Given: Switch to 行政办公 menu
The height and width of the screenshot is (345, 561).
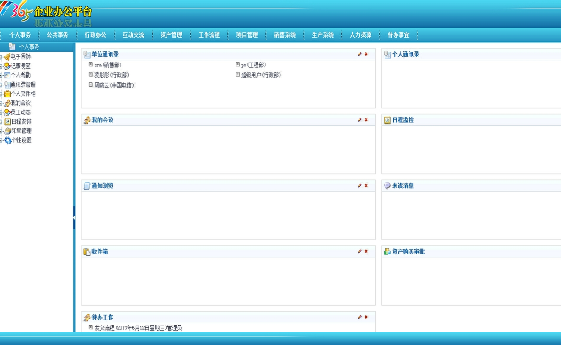Looking at the screenshot, I should pyautogui.click(x=95, y=35).
